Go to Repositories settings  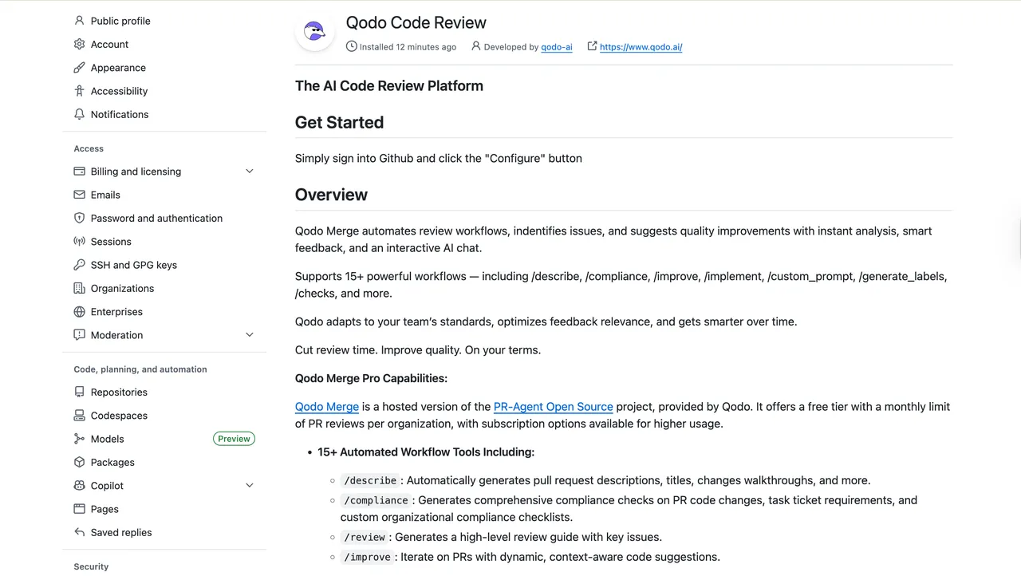119,392
